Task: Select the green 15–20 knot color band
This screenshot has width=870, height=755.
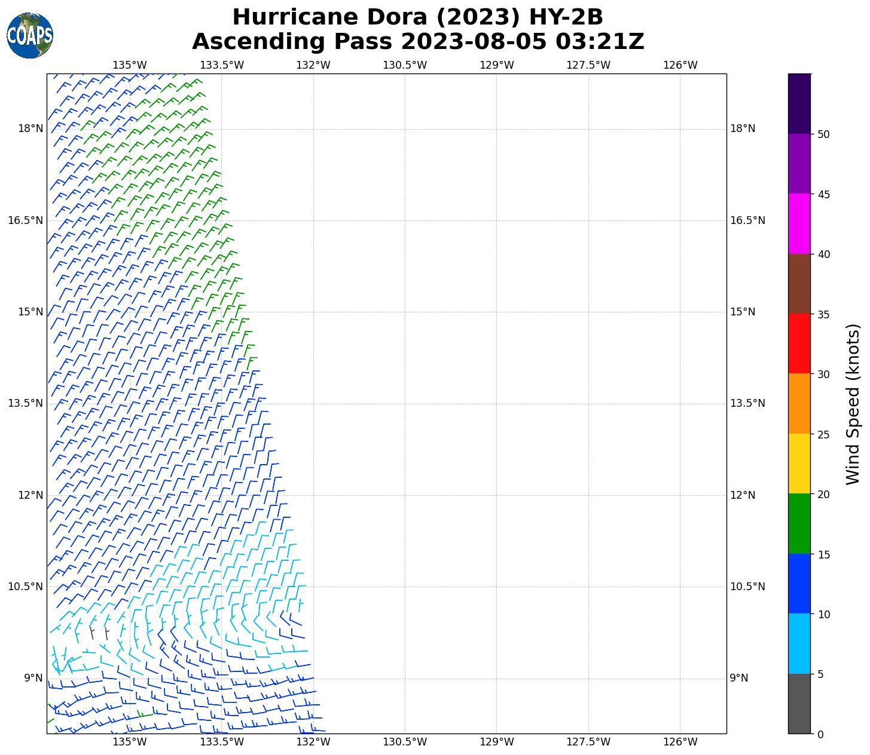Action: (799, 524)
